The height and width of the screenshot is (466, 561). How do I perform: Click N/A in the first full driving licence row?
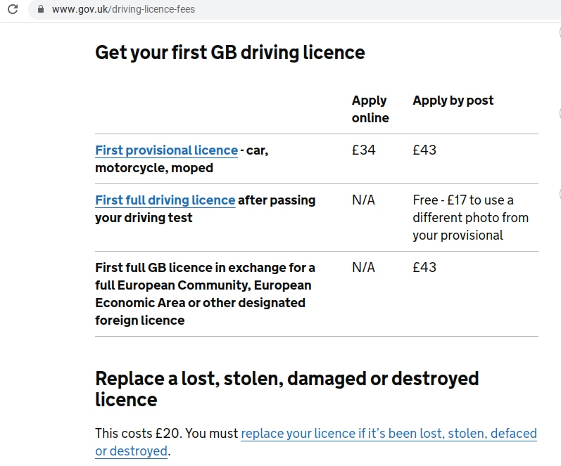coord(363,200)
